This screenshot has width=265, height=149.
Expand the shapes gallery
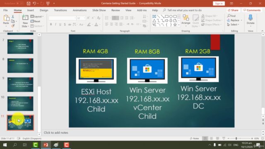pos(179,25)
